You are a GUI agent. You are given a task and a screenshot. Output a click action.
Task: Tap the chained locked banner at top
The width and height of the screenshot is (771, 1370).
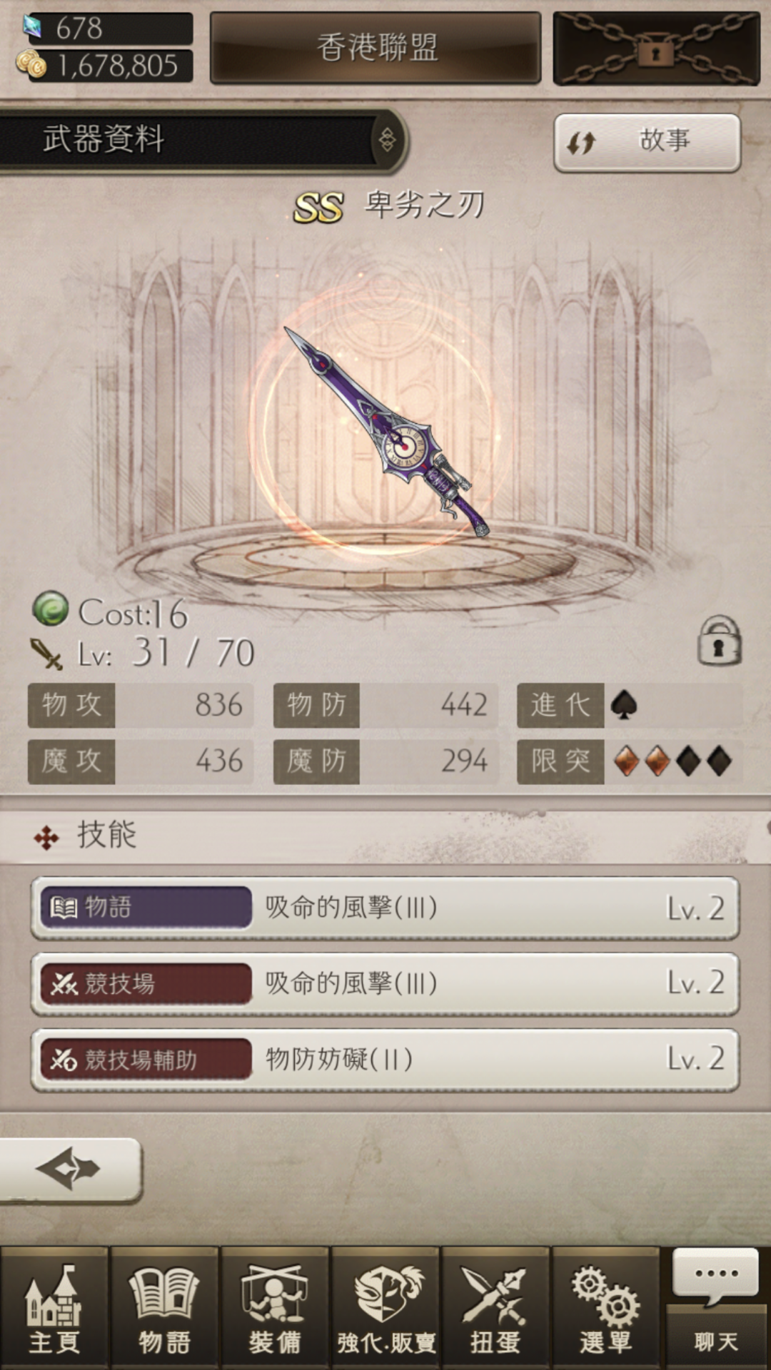[656, 48]
